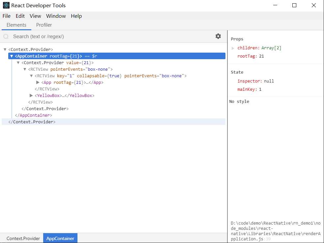Expand children Array[2] prop
Image resolution: width=324 pixels, height=243 pixels.
click(x=233, y=48)
